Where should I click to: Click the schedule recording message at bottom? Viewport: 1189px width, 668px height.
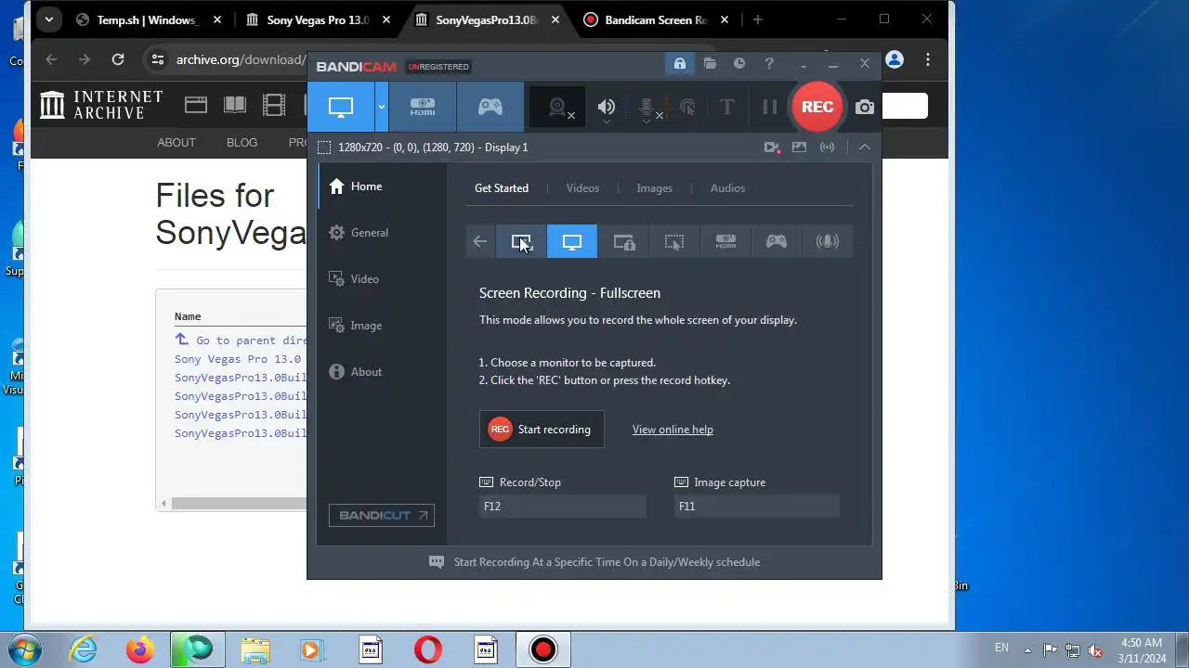(x=607, y=562)
